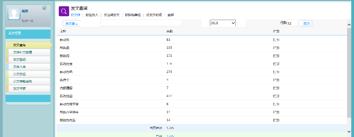The image size is (354, 137).
Task: Click the vertical scrollbar track
Action: click(349, 78)
